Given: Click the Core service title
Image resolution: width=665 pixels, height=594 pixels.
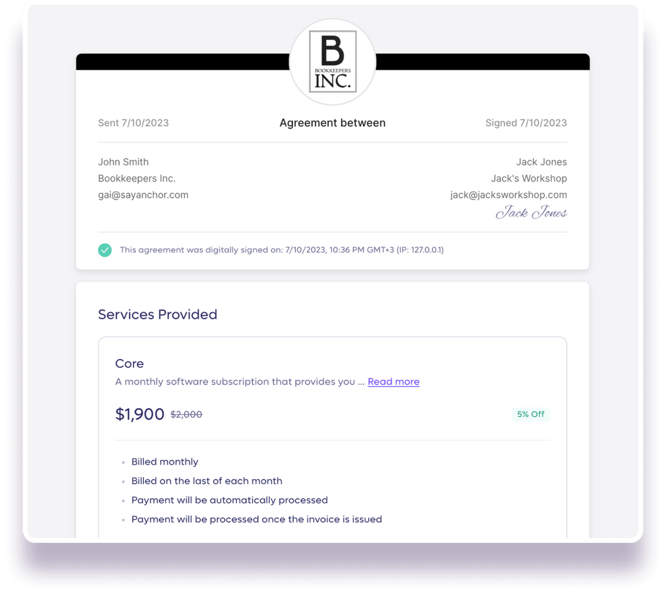Looking at the screenshot, I should click(x=129, y=363).
